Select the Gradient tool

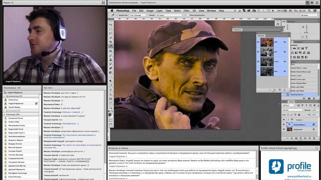[x=111, y=72]
